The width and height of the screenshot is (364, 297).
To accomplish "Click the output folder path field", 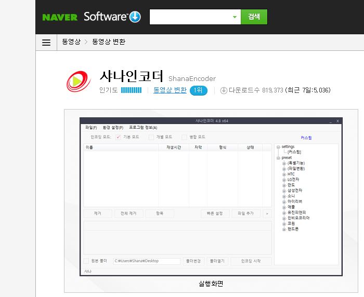I will click(x=147, y=261).
